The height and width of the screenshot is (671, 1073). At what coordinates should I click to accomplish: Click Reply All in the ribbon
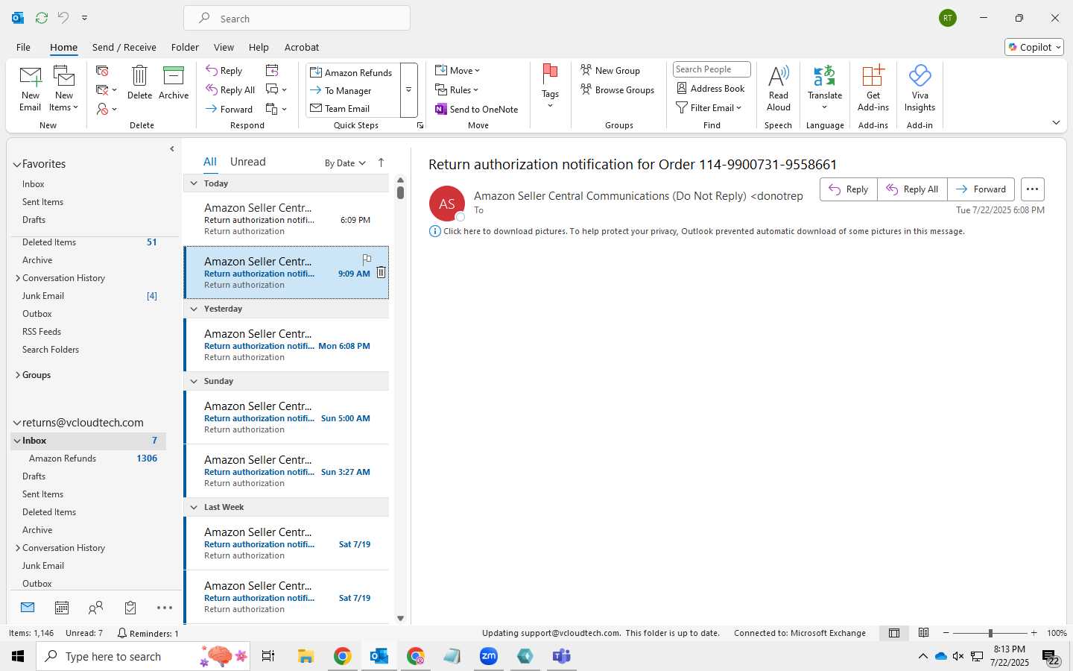(231, 90)
